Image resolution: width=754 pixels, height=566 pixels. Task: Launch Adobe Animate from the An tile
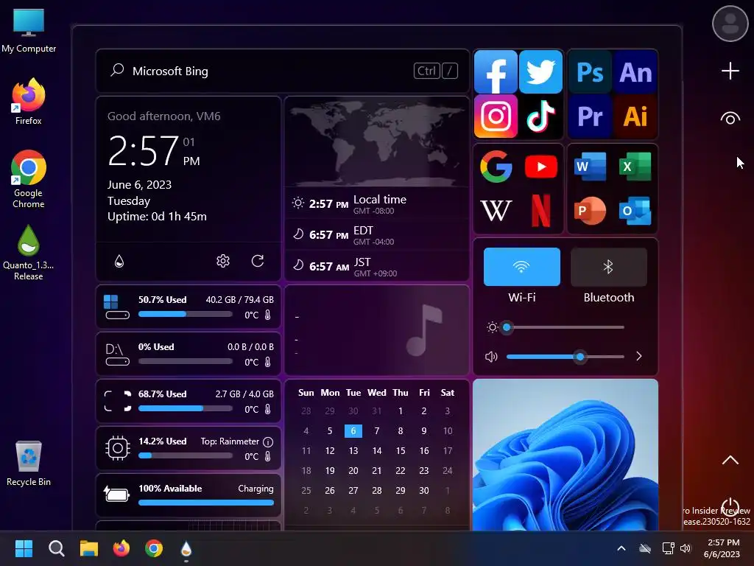click(635, 72)
